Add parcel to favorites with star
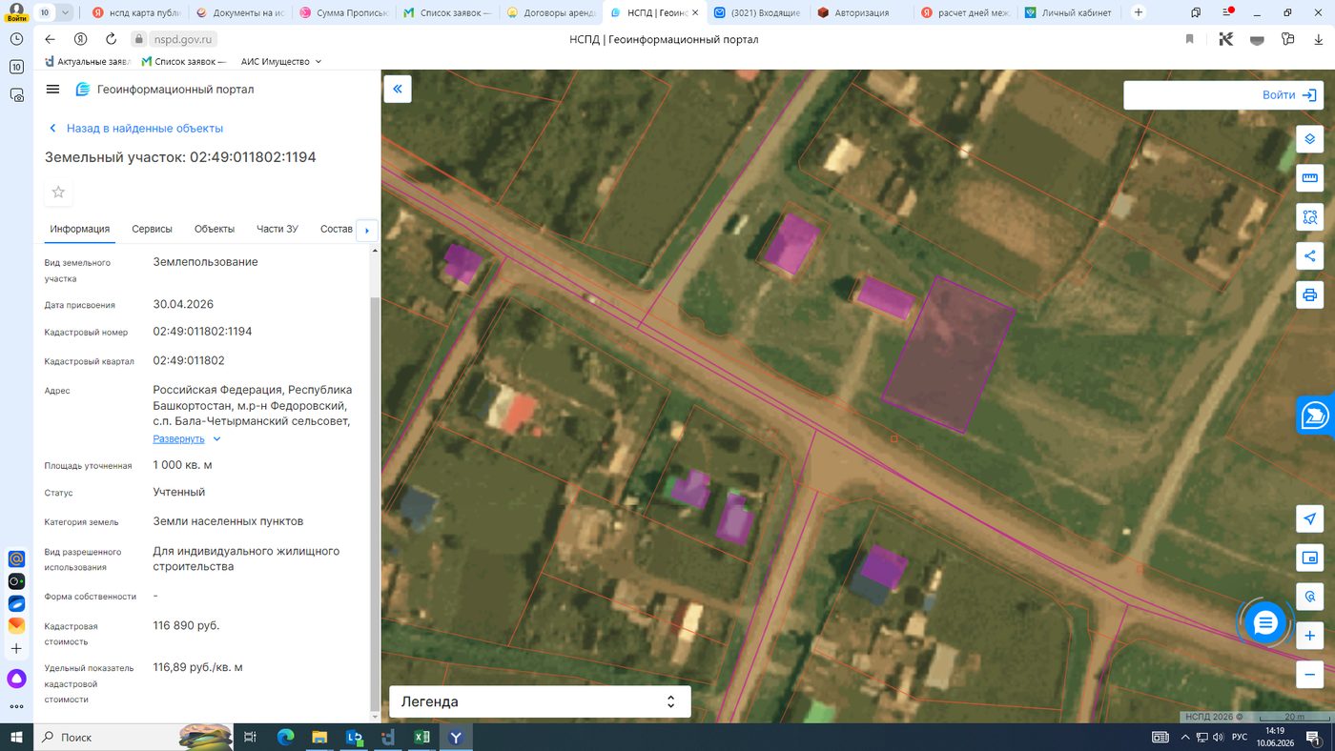1335x751 pixels. click(58, 193)
